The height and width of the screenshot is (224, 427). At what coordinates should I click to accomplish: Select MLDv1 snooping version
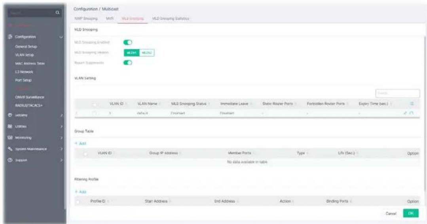coord(132,53)
